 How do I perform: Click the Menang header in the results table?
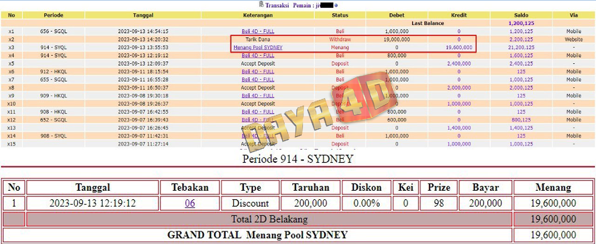point(553,187)
